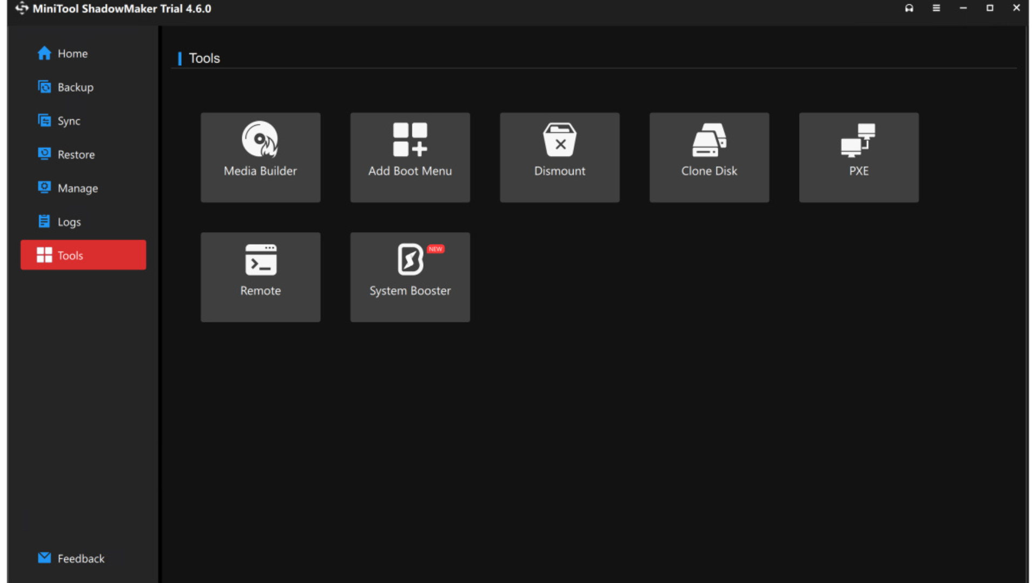The height and width of the screenshot is (583, 1036).
Task: Launch the Clone Disk tool
Action: coord(709,157)
